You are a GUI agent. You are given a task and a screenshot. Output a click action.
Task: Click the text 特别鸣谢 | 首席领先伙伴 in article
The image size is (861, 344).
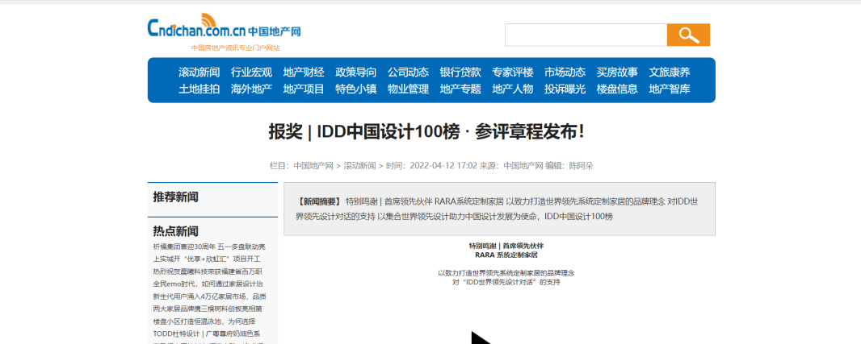coord(506,246)
